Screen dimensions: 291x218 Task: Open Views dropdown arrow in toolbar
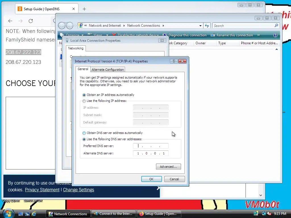[107, 35]
